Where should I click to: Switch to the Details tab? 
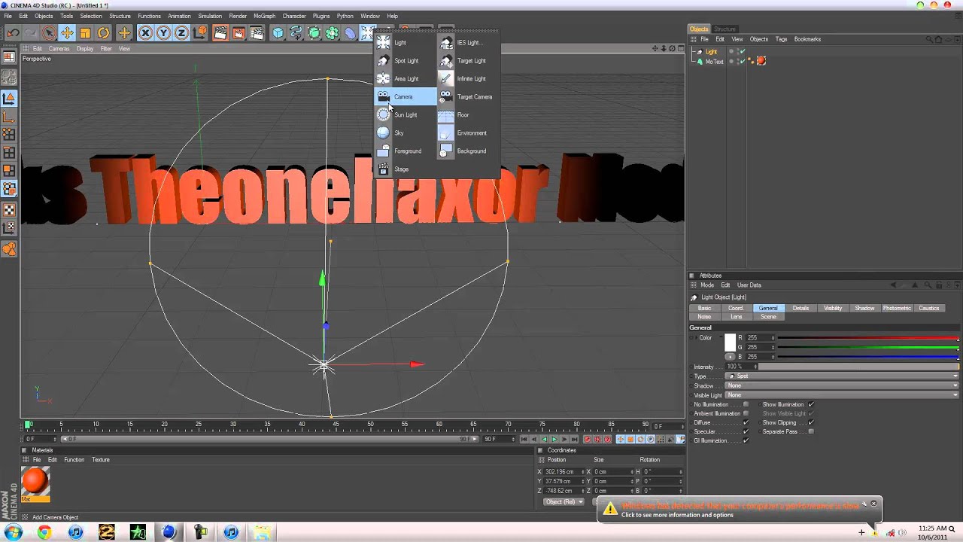(800, 308)
